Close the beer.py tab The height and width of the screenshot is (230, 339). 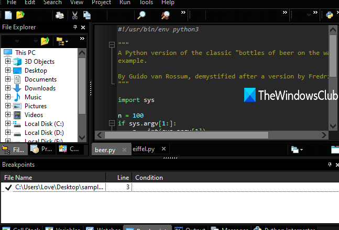point(124,149)
